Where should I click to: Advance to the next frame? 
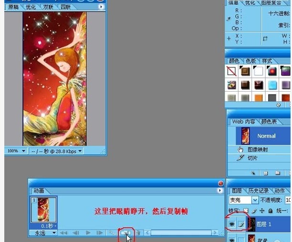100,232
